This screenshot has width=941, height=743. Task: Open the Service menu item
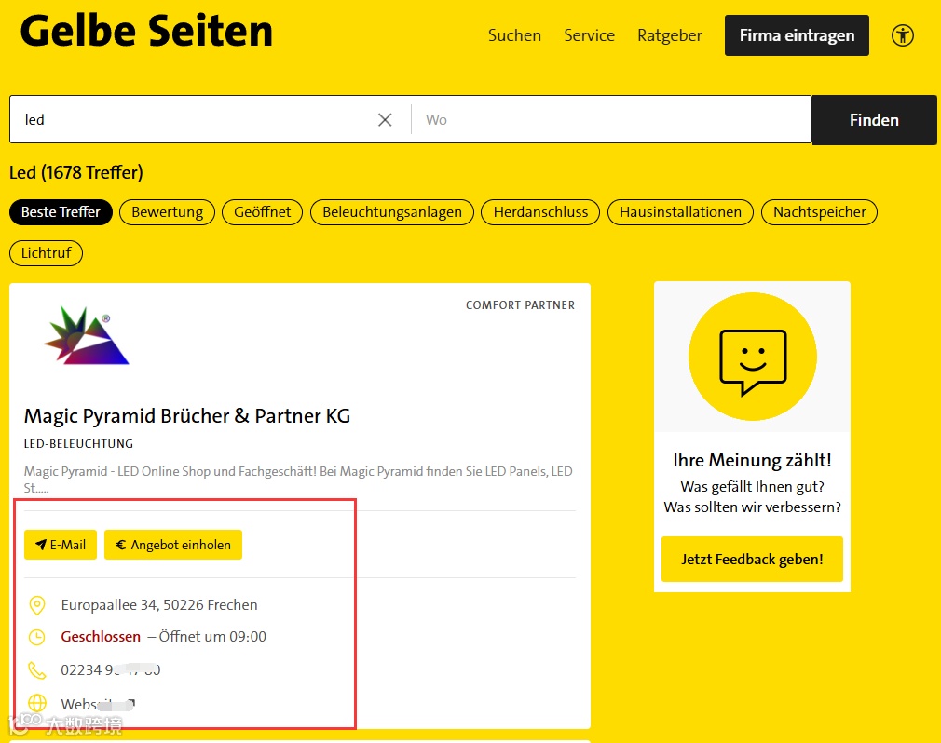tap(590, 35)
